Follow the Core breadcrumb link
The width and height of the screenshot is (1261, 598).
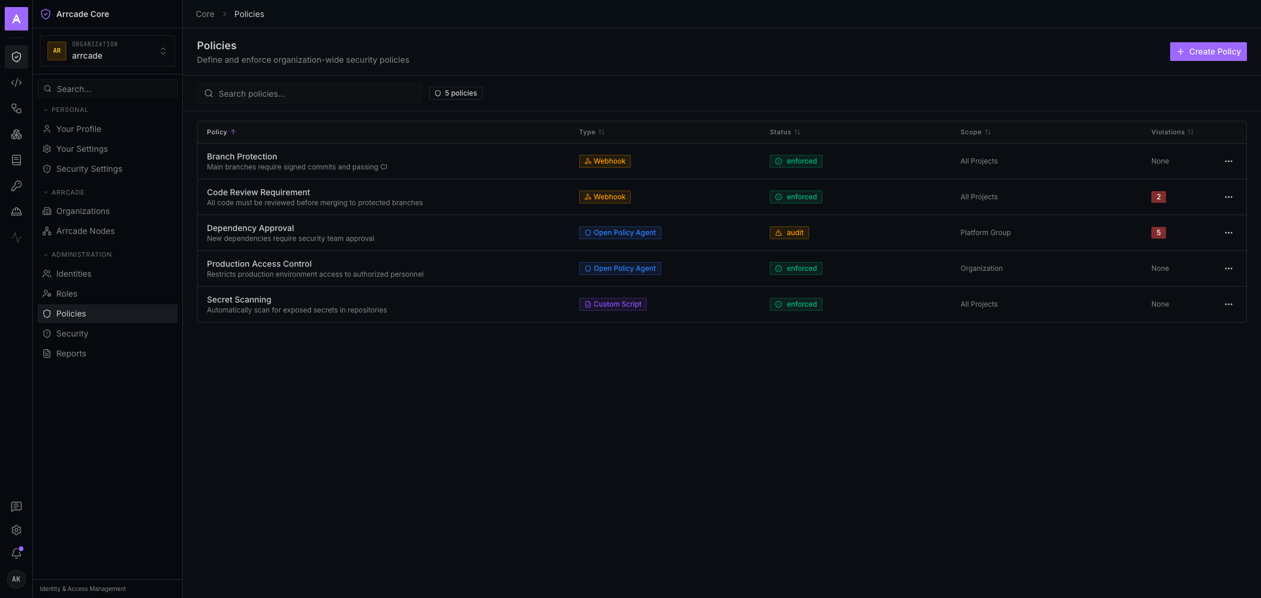(x=205, y=14)
